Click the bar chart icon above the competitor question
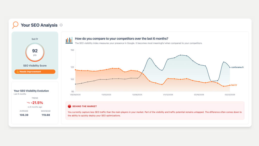Screen dimensions: 259x146 click(69, 40)
